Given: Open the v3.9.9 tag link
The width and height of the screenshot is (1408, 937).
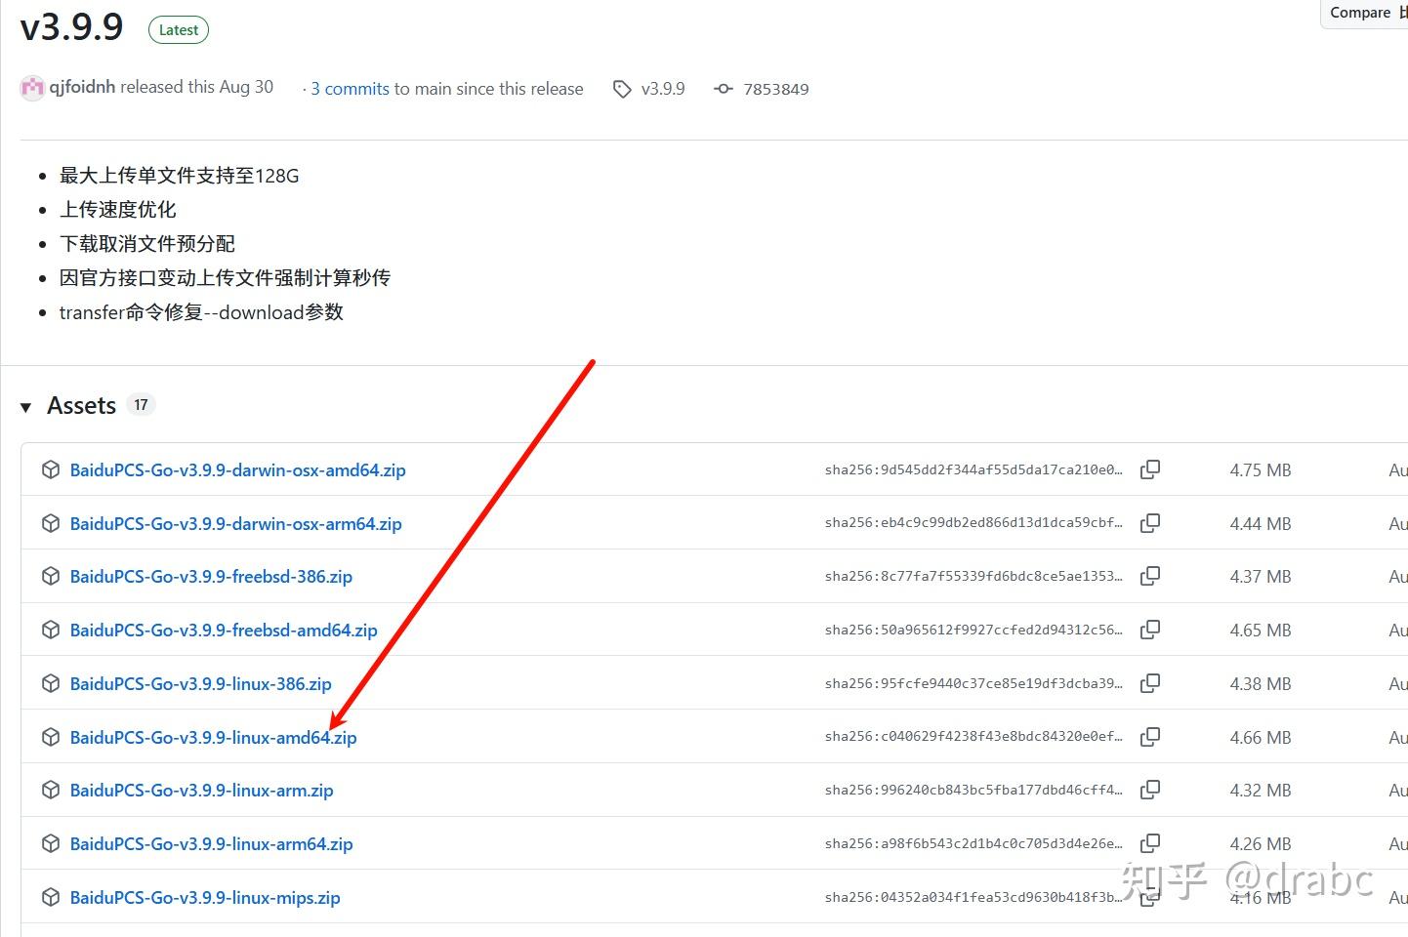Looking at the screenshot, I should [x=663, y=89].
